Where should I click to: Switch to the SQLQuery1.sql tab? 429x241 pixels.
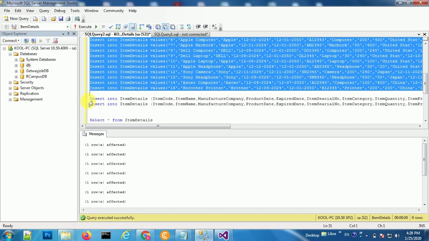(181, 34)
